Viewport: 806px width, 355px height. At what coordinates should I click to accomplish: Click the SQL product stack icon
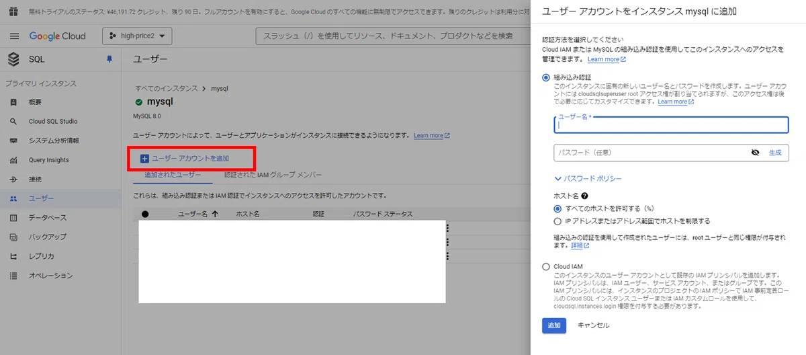click(x=14, y=59)
